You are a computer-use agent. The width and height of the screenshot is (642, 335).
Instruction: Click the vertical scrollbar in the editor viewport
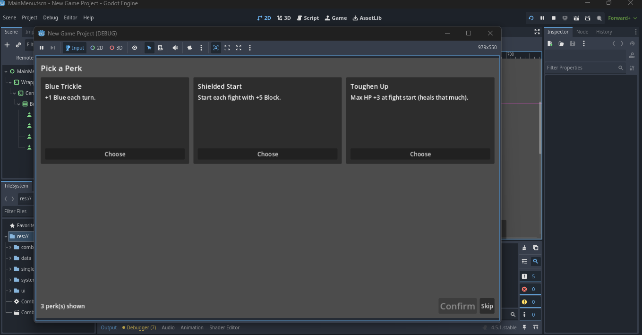(540, 128)
